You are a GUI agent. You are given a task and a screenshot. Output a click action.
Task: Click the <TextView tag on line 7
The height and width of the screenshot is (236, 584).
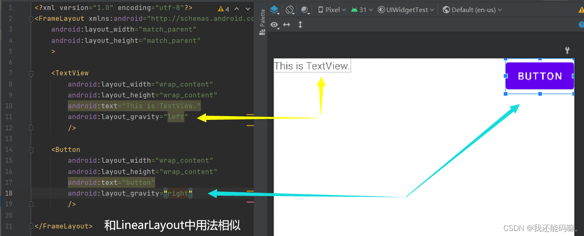click(x=70, y=73)
